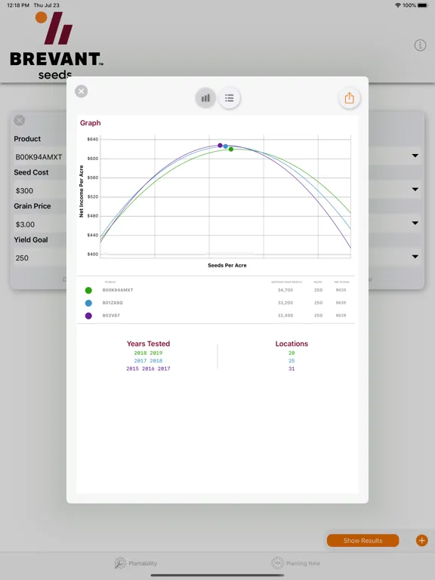Click locations count 25

(x=292, y=361)
